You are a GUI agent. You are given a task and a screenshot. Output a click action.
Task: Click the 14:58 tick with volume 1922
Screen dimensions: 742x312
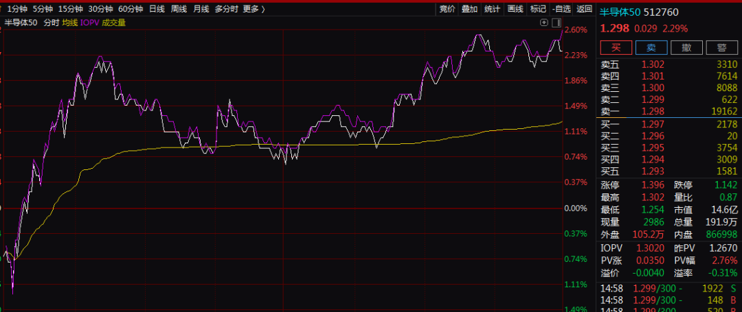[668, 289]
